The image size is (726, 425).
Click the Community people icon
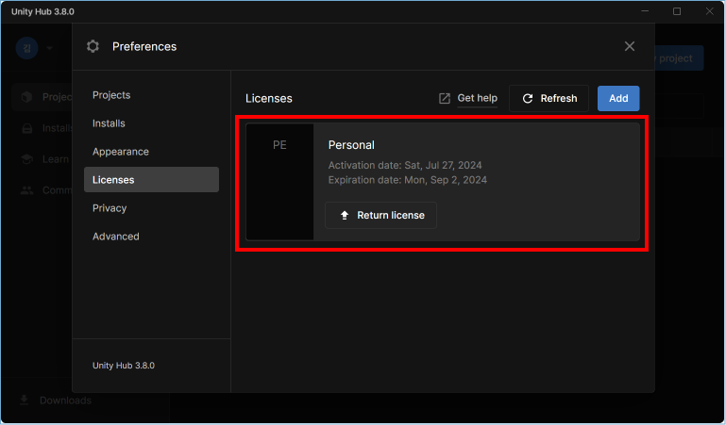click(26, 190)
